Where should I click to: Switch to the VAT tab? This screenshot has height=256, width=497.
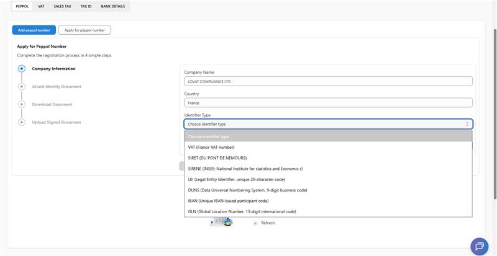[x=41, y=6]
